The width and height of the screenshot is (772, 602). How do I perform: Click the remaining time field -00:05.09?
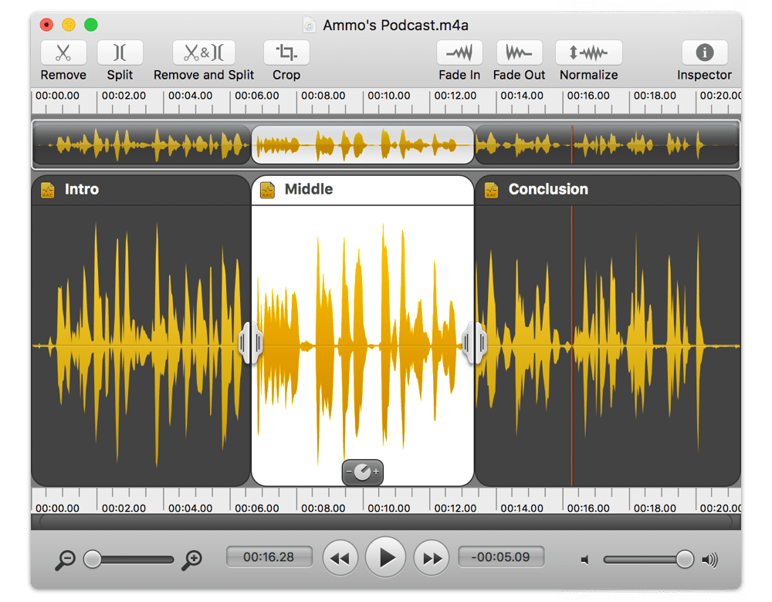pos(501,556)
